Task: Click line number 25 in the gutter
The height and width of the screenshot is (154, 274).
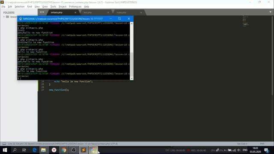Action: tap(43, 84)
